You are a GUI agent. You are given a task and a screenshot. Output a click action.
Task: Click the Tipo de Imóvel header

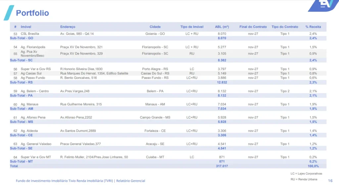pos(192,27)
